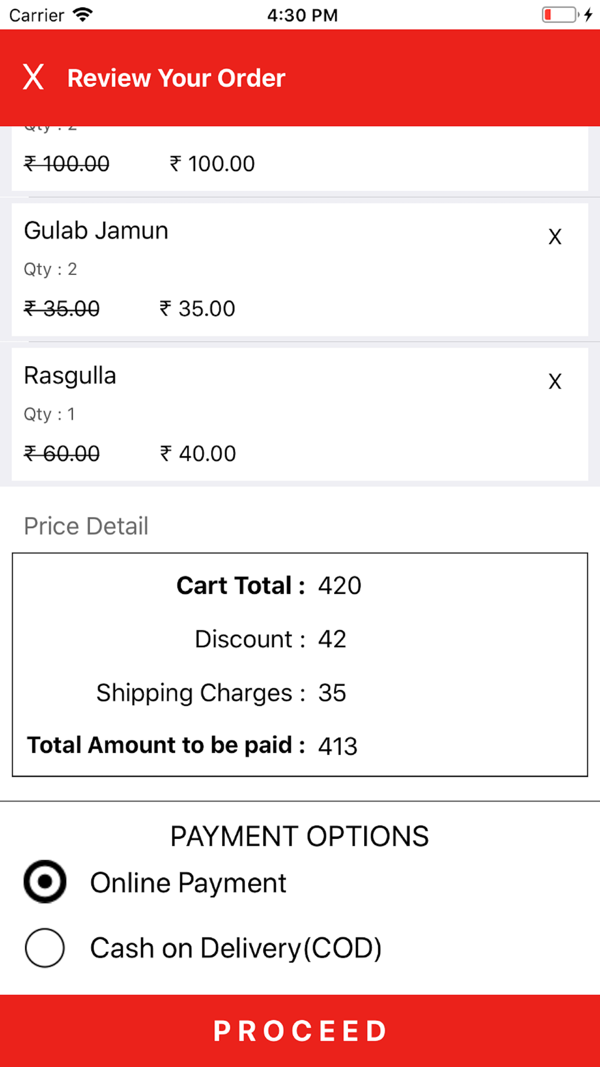Tap the battery indicator icon
This screenshot has width=600, height=1067.
pyautogui.click(x=560, y=14)
